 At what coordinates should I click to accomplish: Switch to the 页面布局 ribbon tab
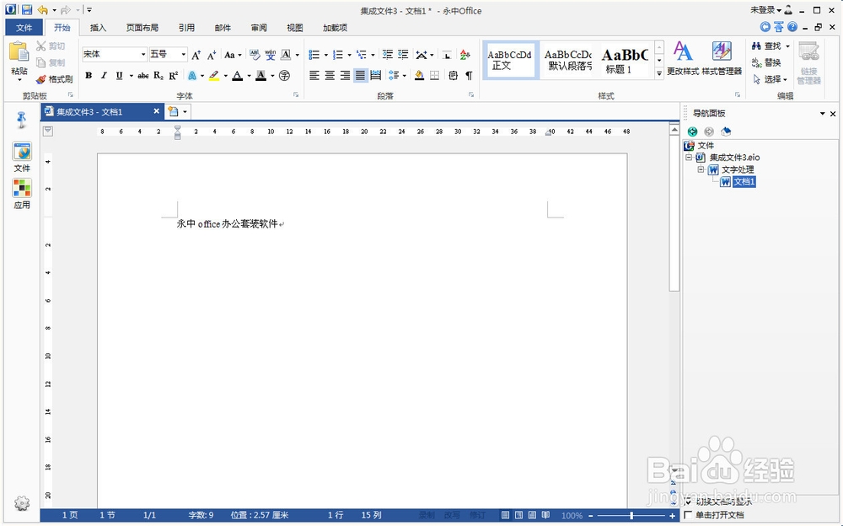142,28
